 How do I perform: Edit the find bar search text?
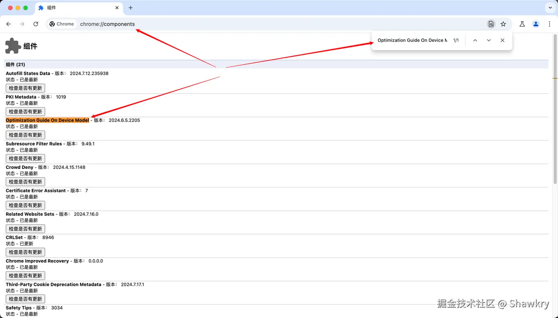(x=412, y=40)
